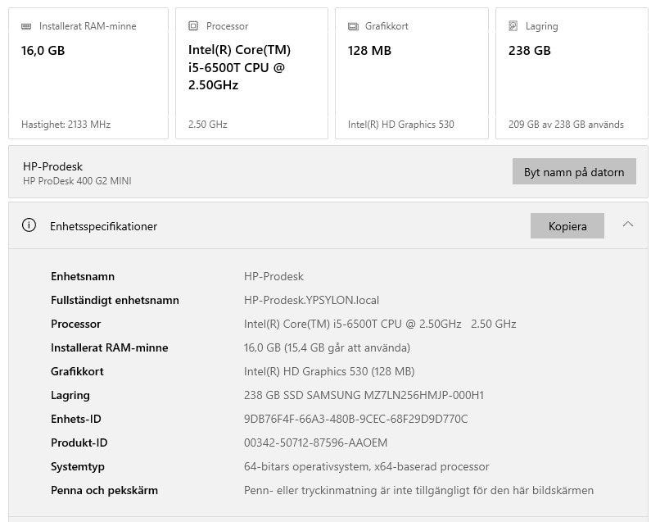This screenshot has width=660, height=522.
Task: Click the 2.50 GHz text in Processor card
Action: point(207,125)
